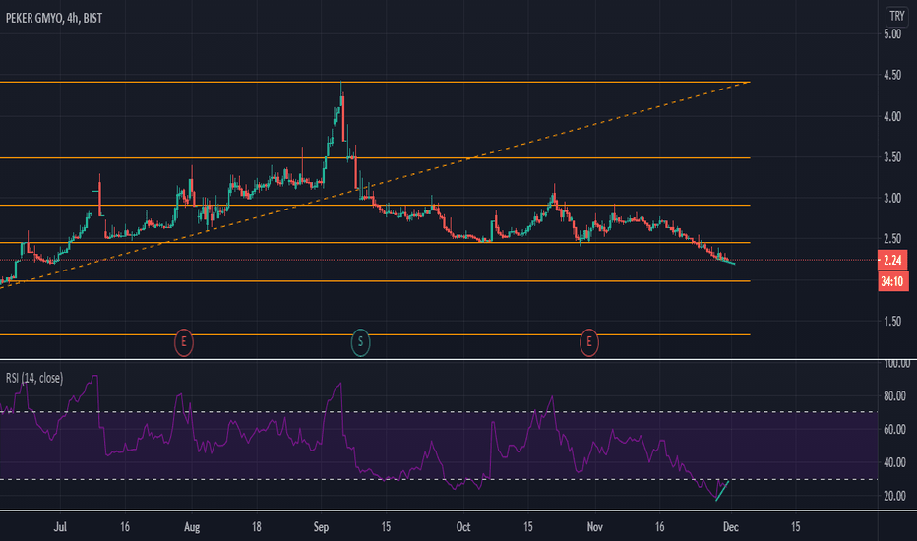This screenshot has width=917, height=541.
Task: Click the earnings E marker nearest Nov
Action: point(589,342)
